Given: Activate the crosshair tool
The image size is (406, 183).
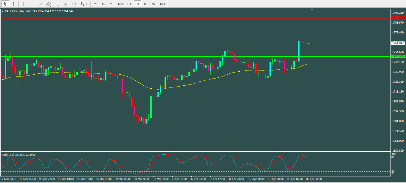Looking at the screenshot, I should click(13, 4).
